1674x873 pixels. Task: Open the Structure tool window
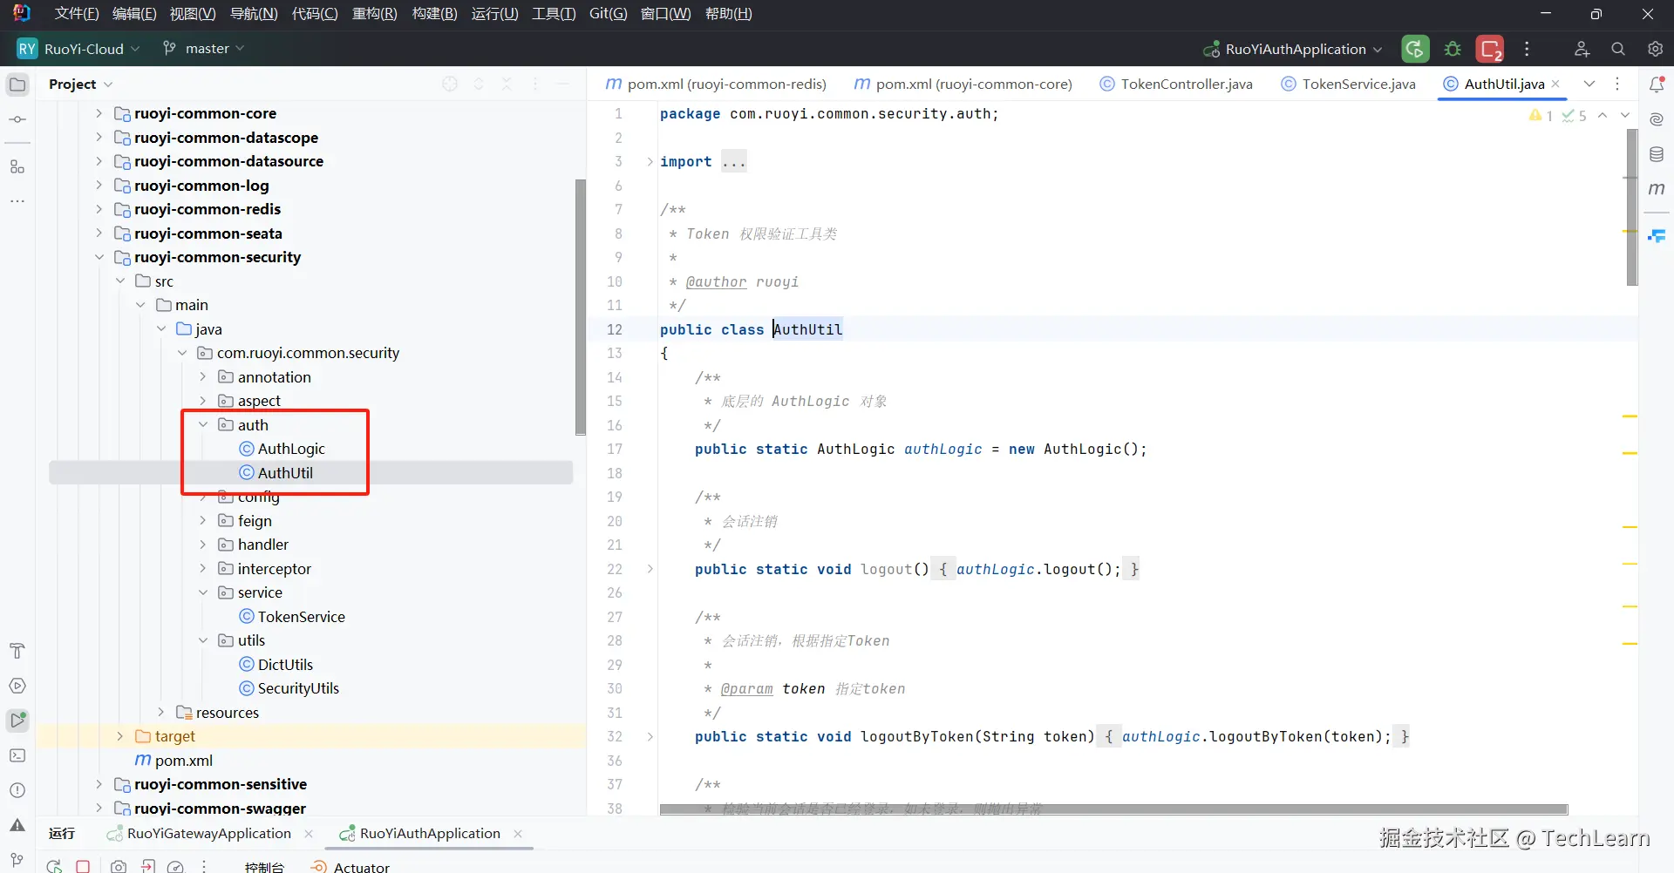pos(17,166)
